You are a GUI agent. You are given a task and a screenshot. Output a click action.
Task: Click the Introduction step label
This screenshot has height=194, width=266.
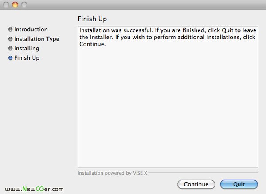(x=31, y=30)
